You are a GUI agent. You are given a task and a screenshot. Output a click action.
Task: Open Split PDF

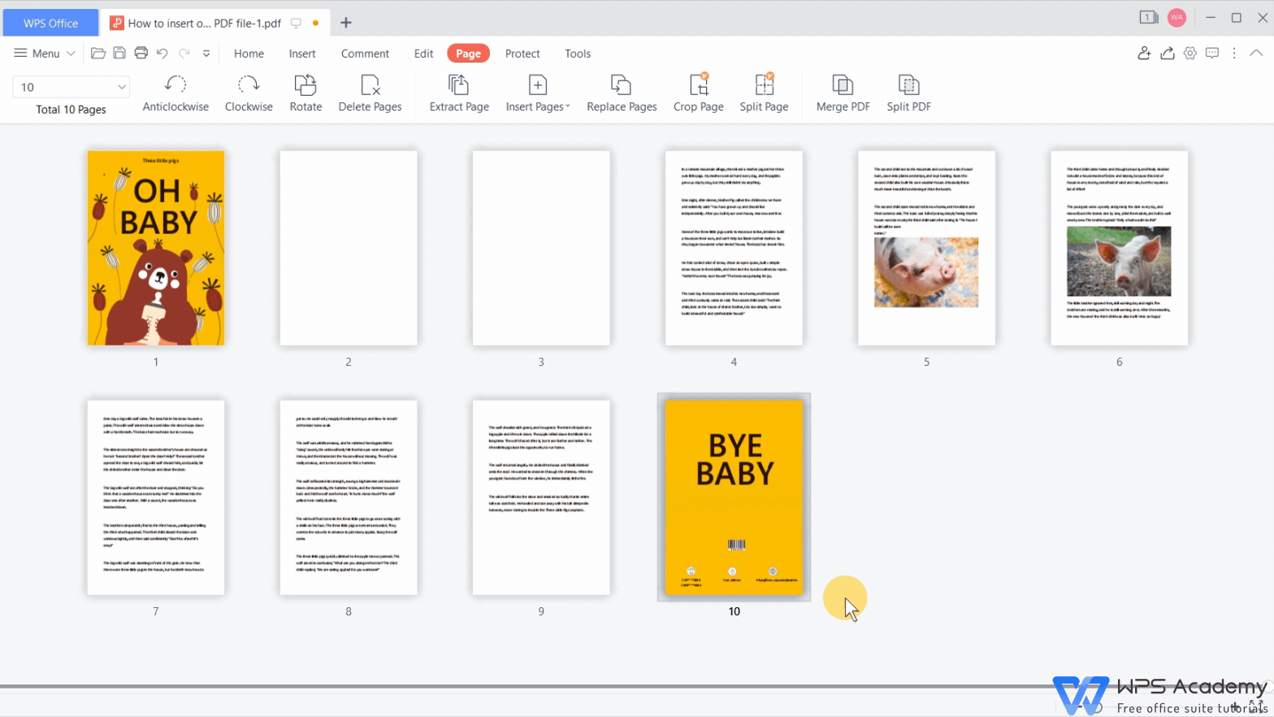(x=908, y=94)
